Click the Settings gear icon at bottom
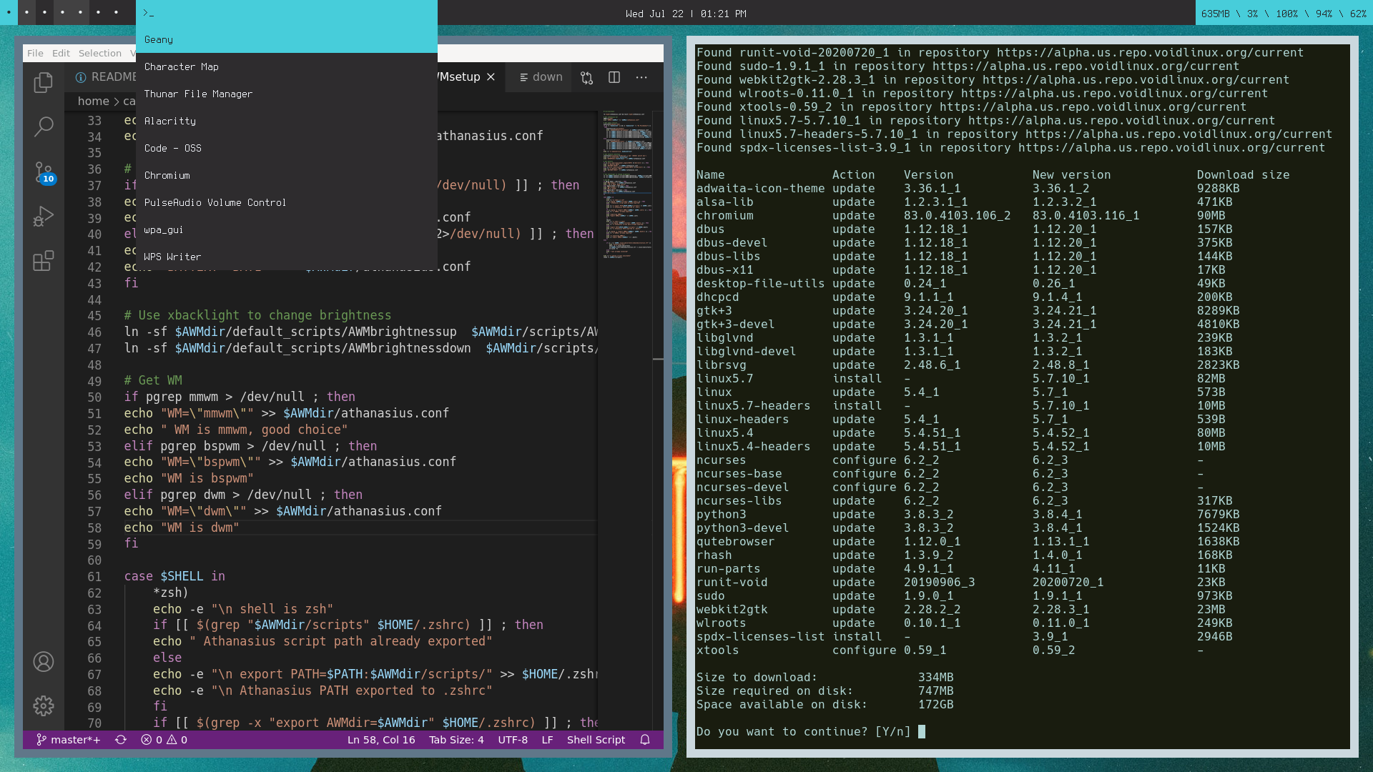 point(44,706)
